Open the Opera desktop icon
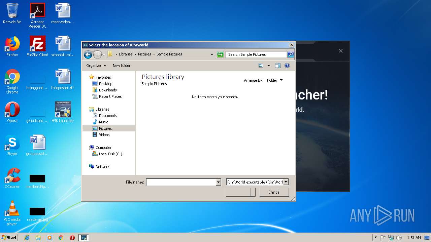431x242 pixels. pyautogui.click(x=12, y=112)
